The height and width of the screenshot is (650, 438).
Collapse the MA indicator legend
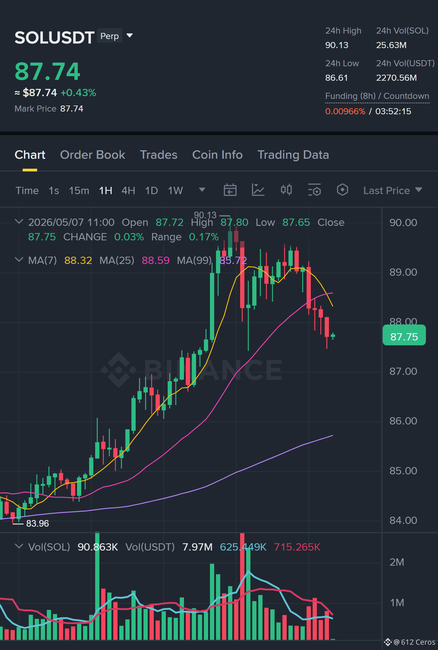click(x=19, y=259)
